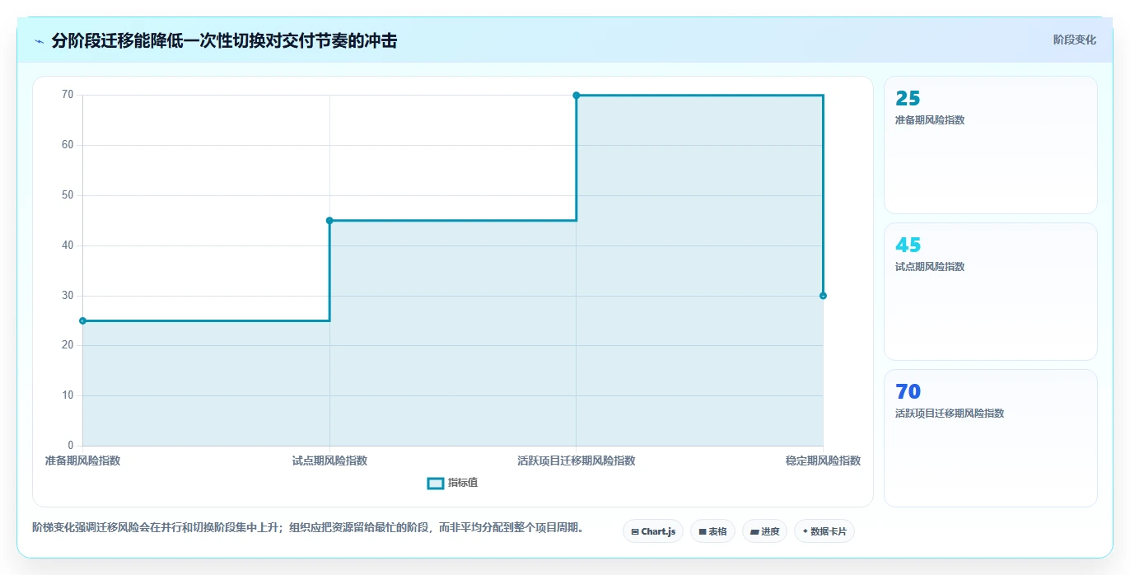This screenshot has height=575, width=1130.
Task: Click y-axis tick label 10
Action: coord(68,395)
